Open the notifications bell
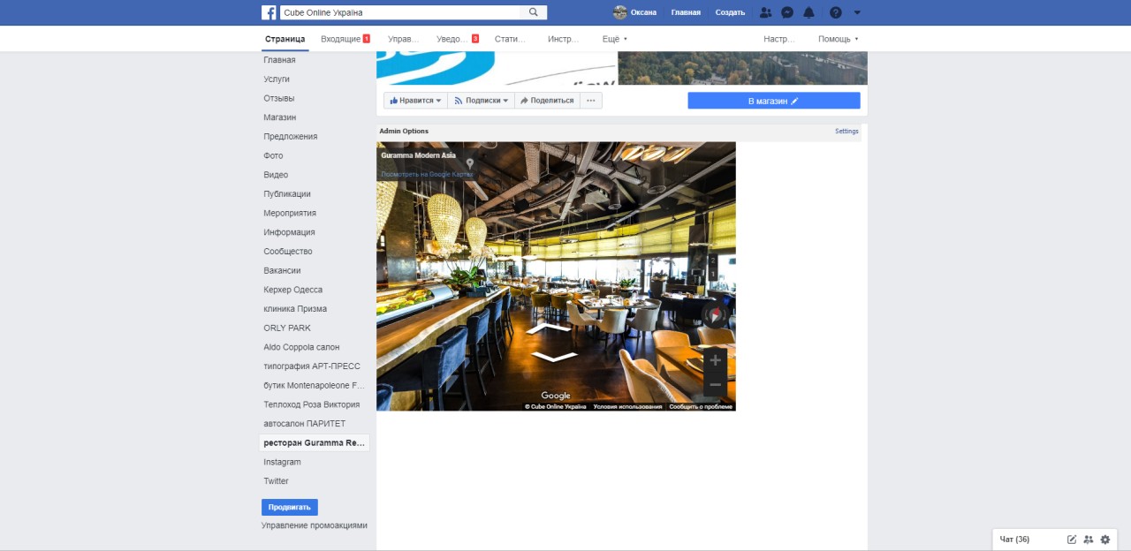This screenshot has height=551, width=1131. [x=808, y=12]
